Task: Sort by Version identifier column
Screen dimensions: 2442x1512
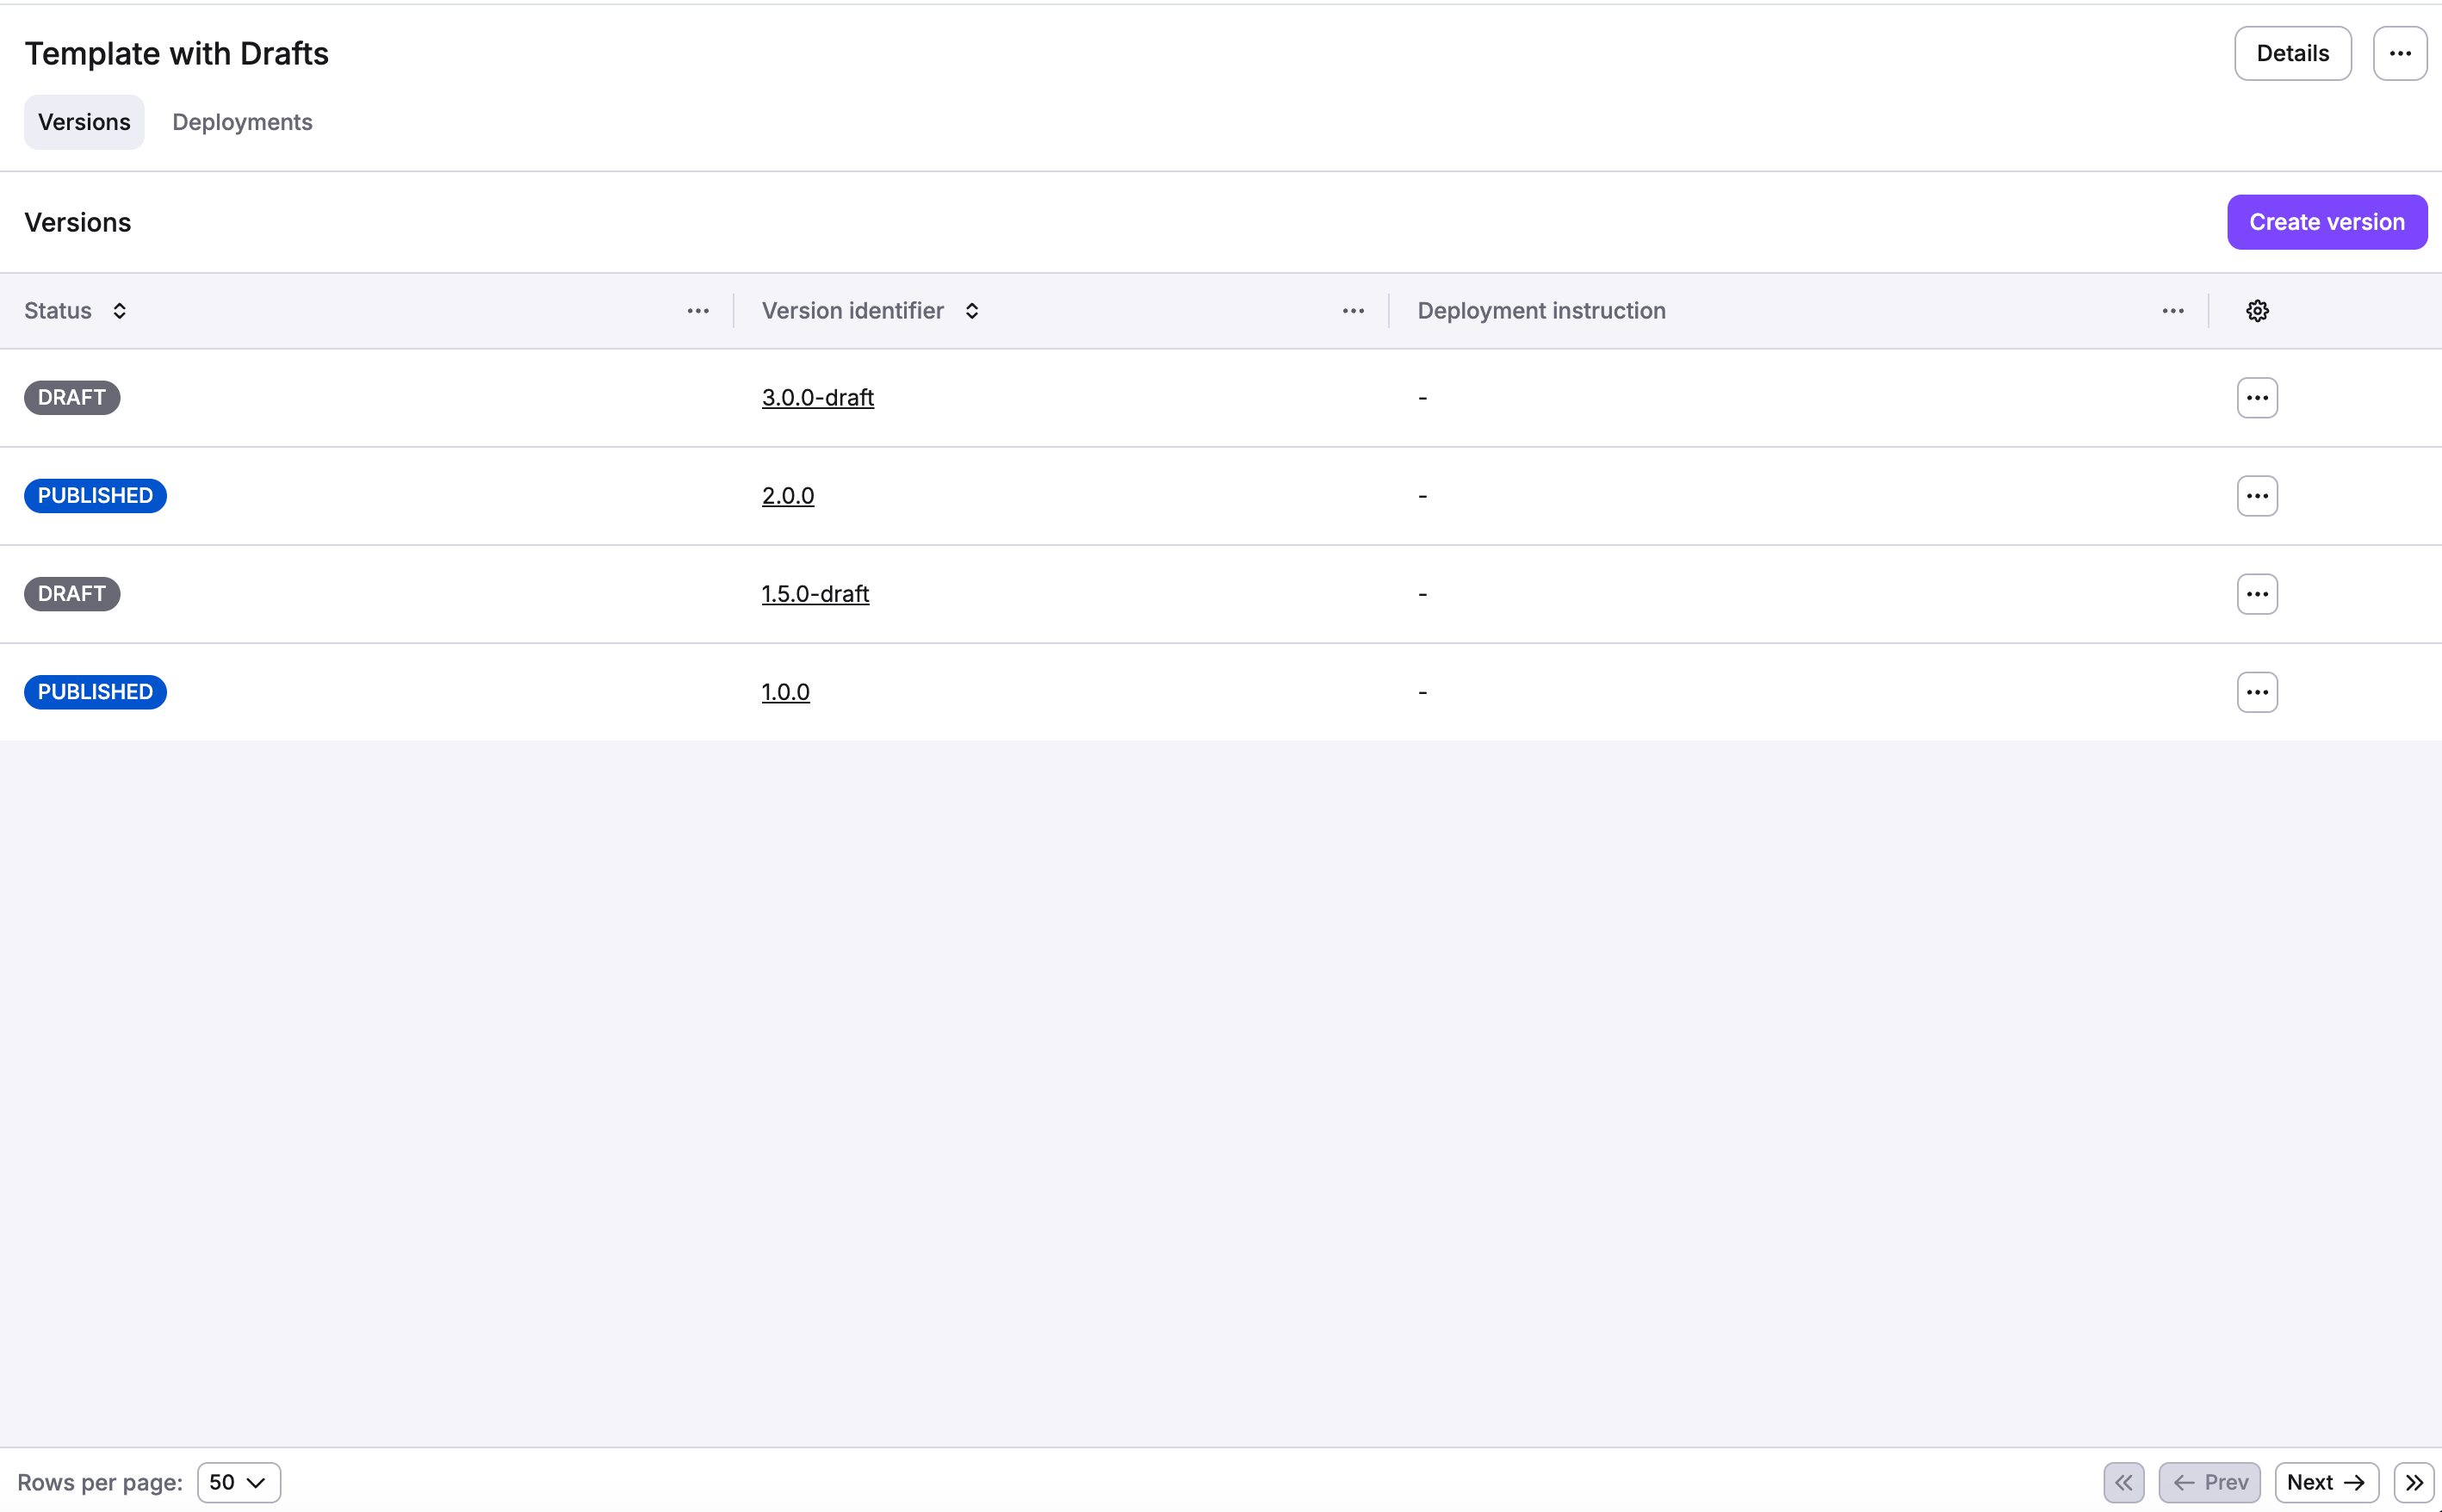Action: [x=971, y=311]
